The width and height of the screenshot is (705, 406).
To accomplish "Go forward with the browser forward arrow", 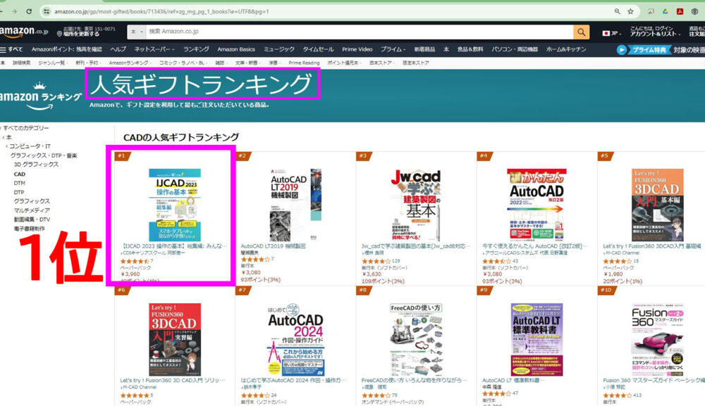I will pyautogui.click(x=14, y=11).
